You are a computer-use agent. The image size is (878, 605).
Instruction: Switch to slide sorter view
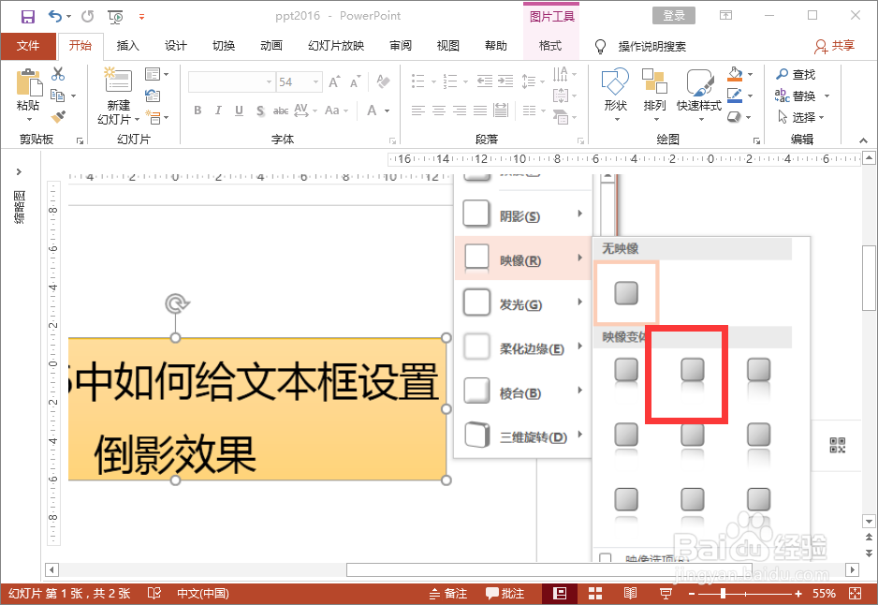click(x=595, y=593)
